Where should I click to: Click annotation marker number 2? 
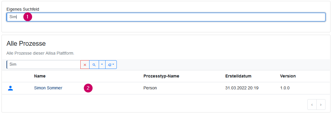click(x=88, y=88)
